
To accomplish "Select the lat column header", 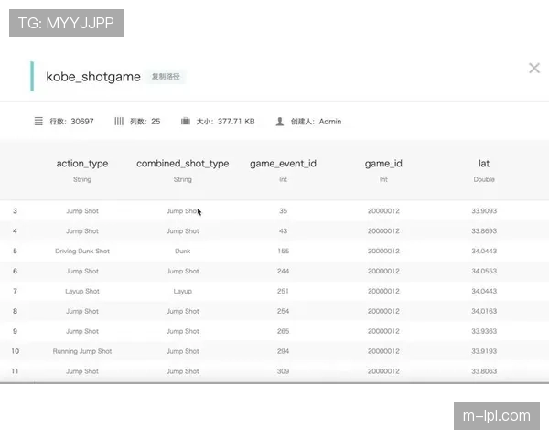I will pyautogui.click(x=484, y=164).
